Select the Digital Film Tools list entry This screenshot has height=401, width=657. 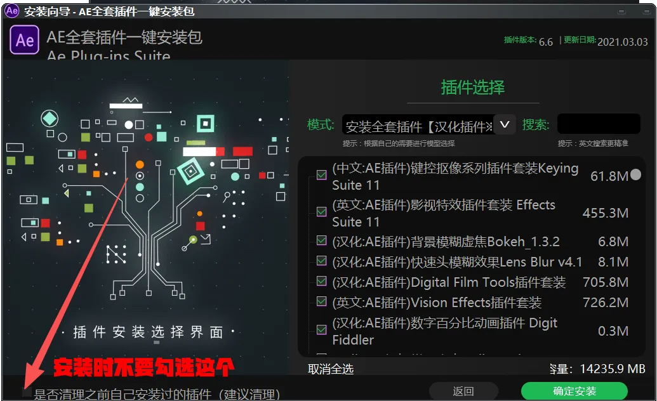449,282
